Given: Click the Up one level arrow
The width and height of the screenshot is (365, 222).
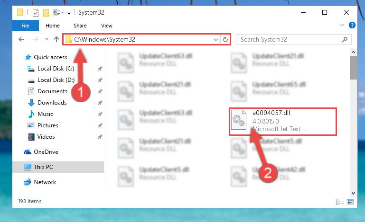Looking at the screenshot, I should click(x=56, y=39).
